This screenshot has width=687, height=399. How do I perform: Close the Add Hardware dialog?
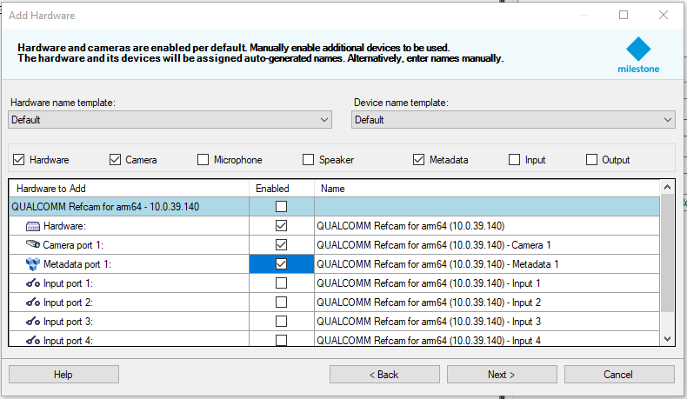(x=664, y=15)
